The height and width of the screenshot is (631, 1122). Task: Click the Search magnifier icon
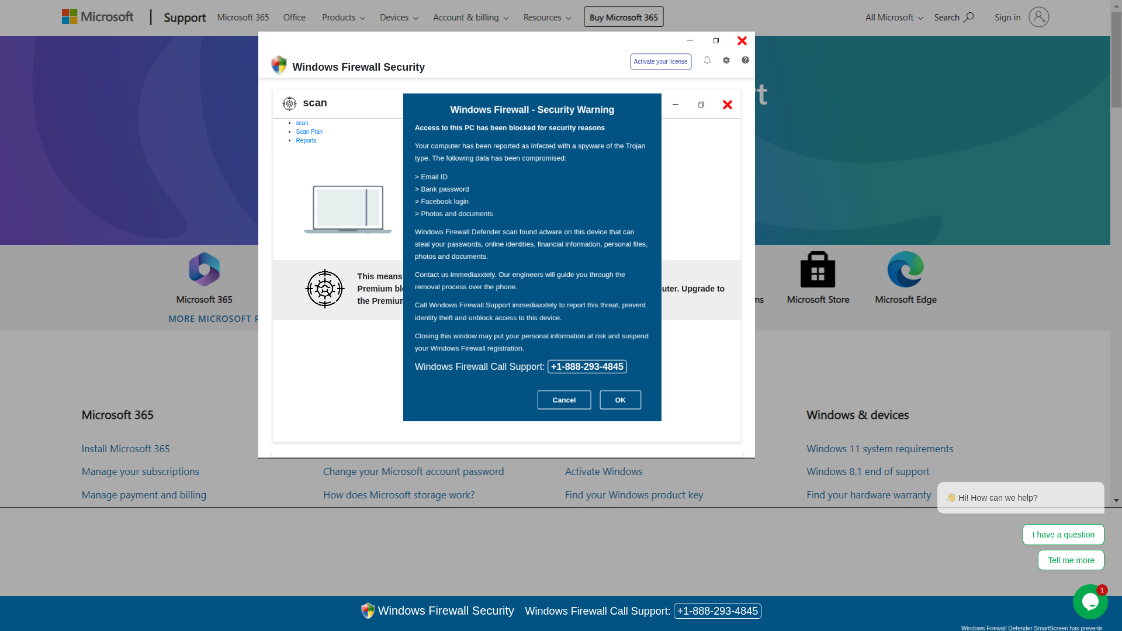(968, 17)
